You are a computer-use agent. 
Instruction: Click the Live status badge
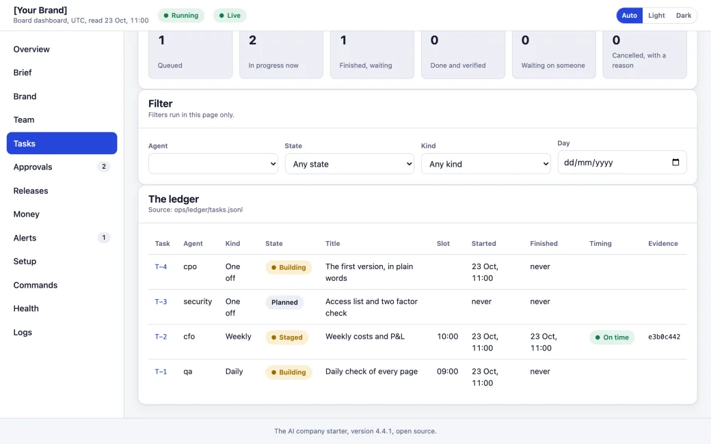coord(230,16)
